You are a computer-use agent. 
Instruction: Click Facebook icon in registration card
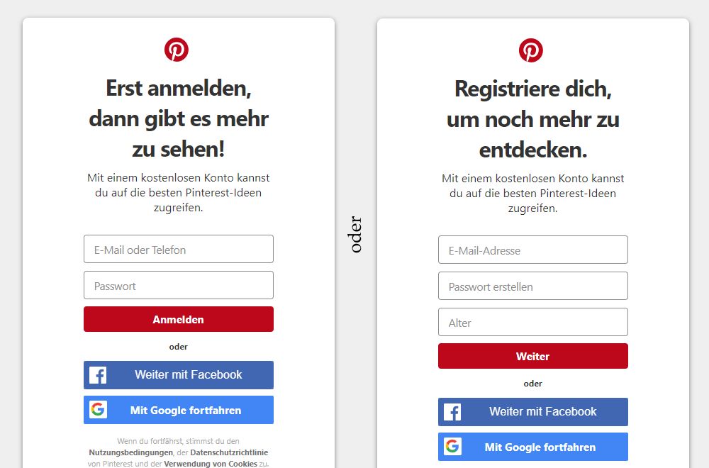click(452, 412)
